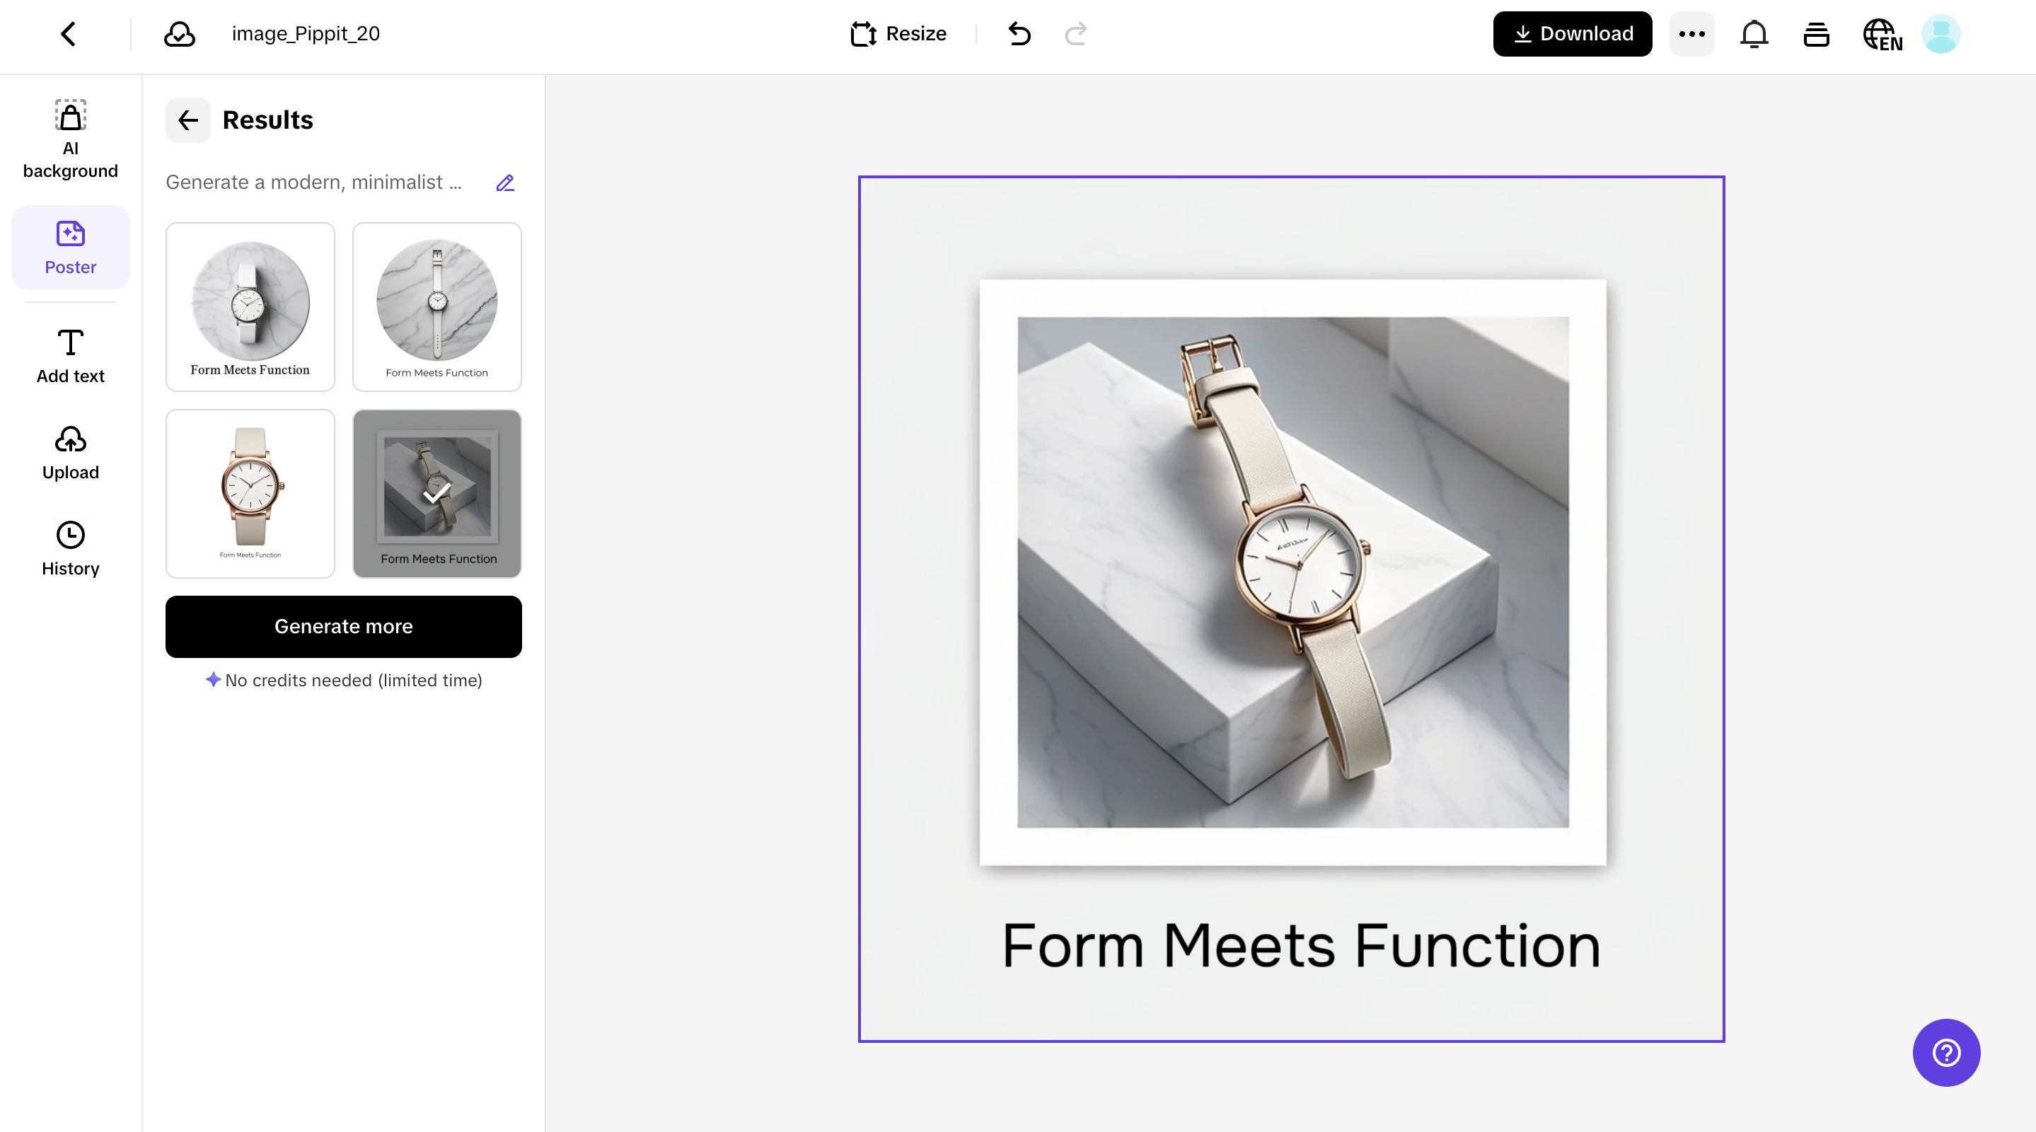
Task: Select the first marble circle watch thumbnail
Action: 250,307
